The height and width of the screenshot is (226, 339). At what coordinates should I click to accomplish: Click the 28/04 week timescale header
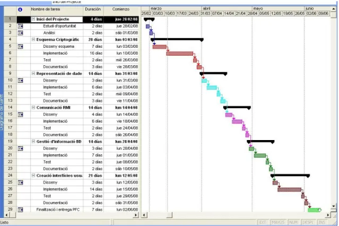coord(253,13)
